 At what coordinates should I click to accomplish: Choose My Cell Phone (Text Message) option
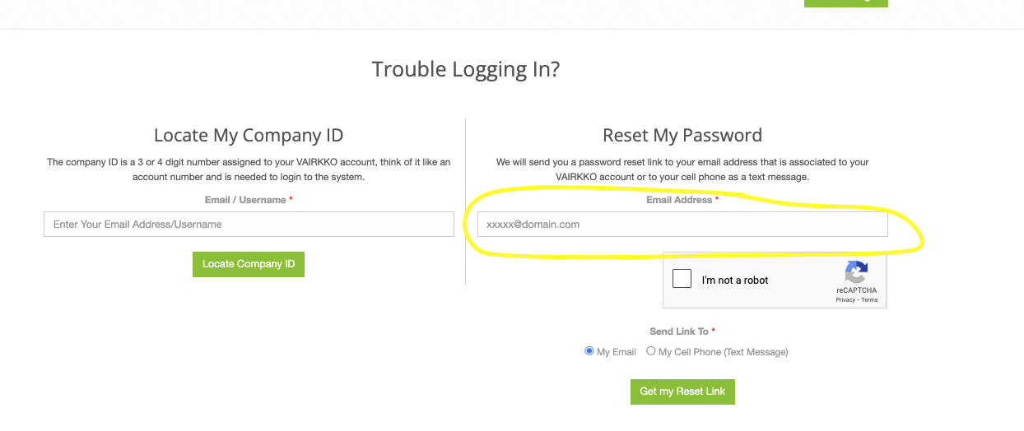tap(651, 351)
